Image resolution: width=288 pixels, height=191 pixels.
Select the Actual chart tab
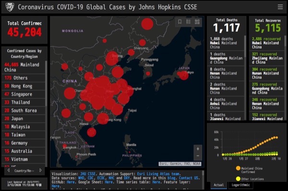pos(218,185)
